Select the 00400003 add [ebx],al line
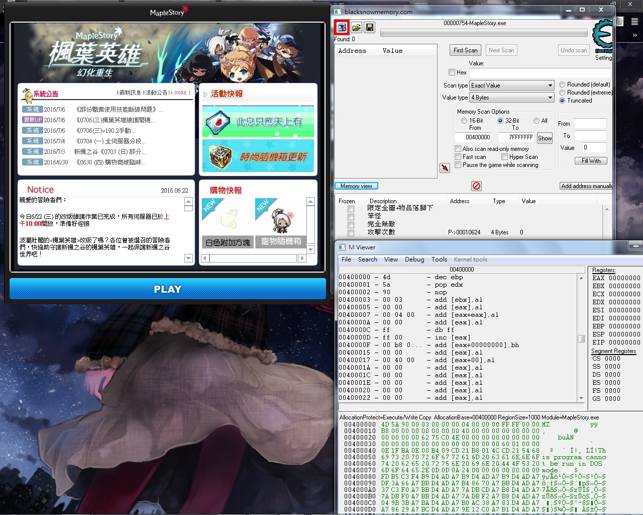The width and height of the screenshot is (643, 515). point(457,300)
